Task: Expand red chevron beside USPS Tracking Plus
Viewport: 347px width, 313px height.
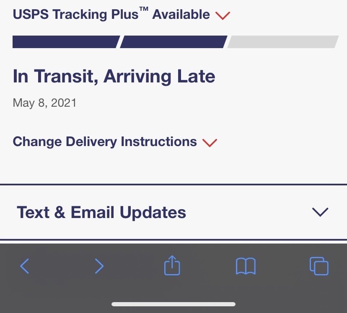Action: click(x=223, y=15)
